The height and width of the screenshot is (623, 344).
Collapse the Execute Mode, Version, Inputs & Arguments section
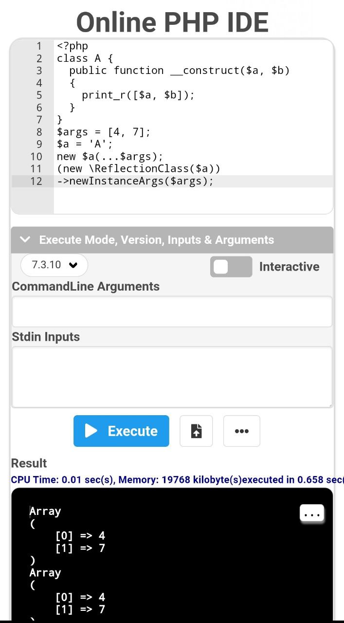(172, 240)
